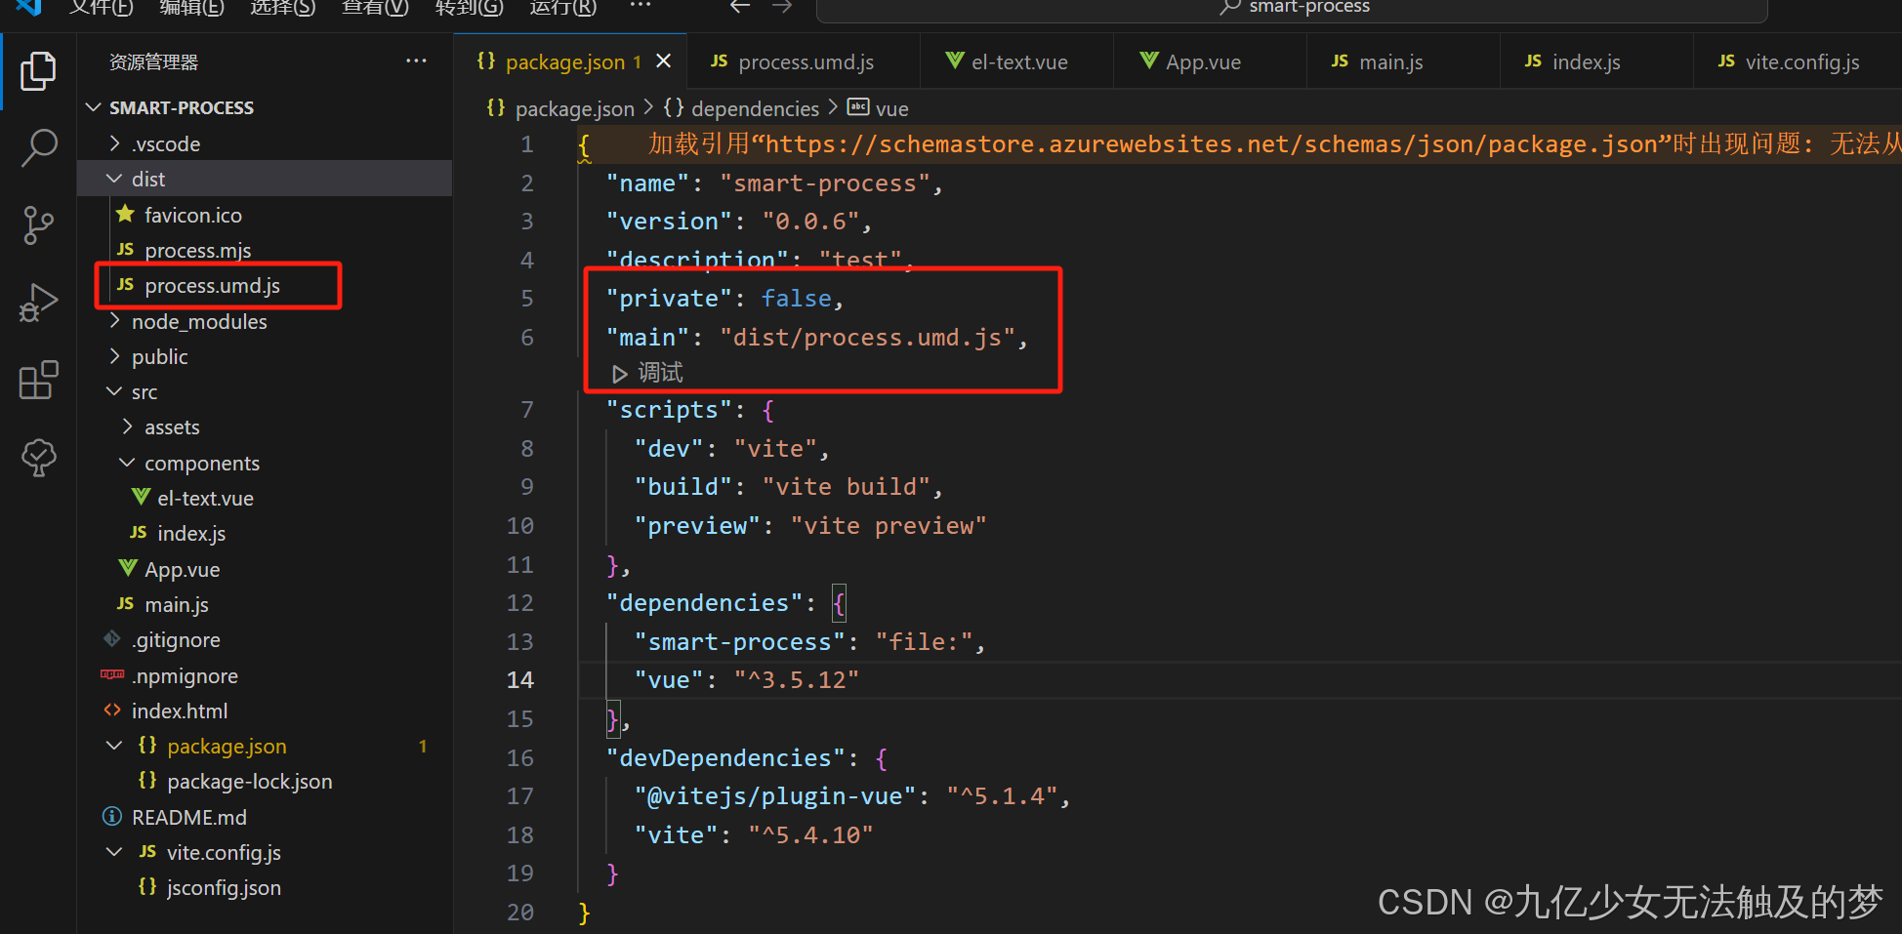1902x934 pixels.
Task: Open the tree-shaped activity bar icon below Extensions
Action: coord(38,457)
